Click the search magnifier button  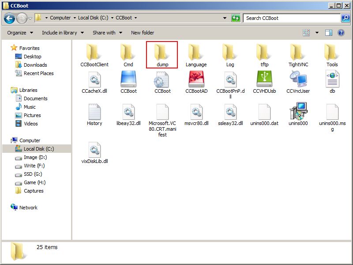point(345,18)
